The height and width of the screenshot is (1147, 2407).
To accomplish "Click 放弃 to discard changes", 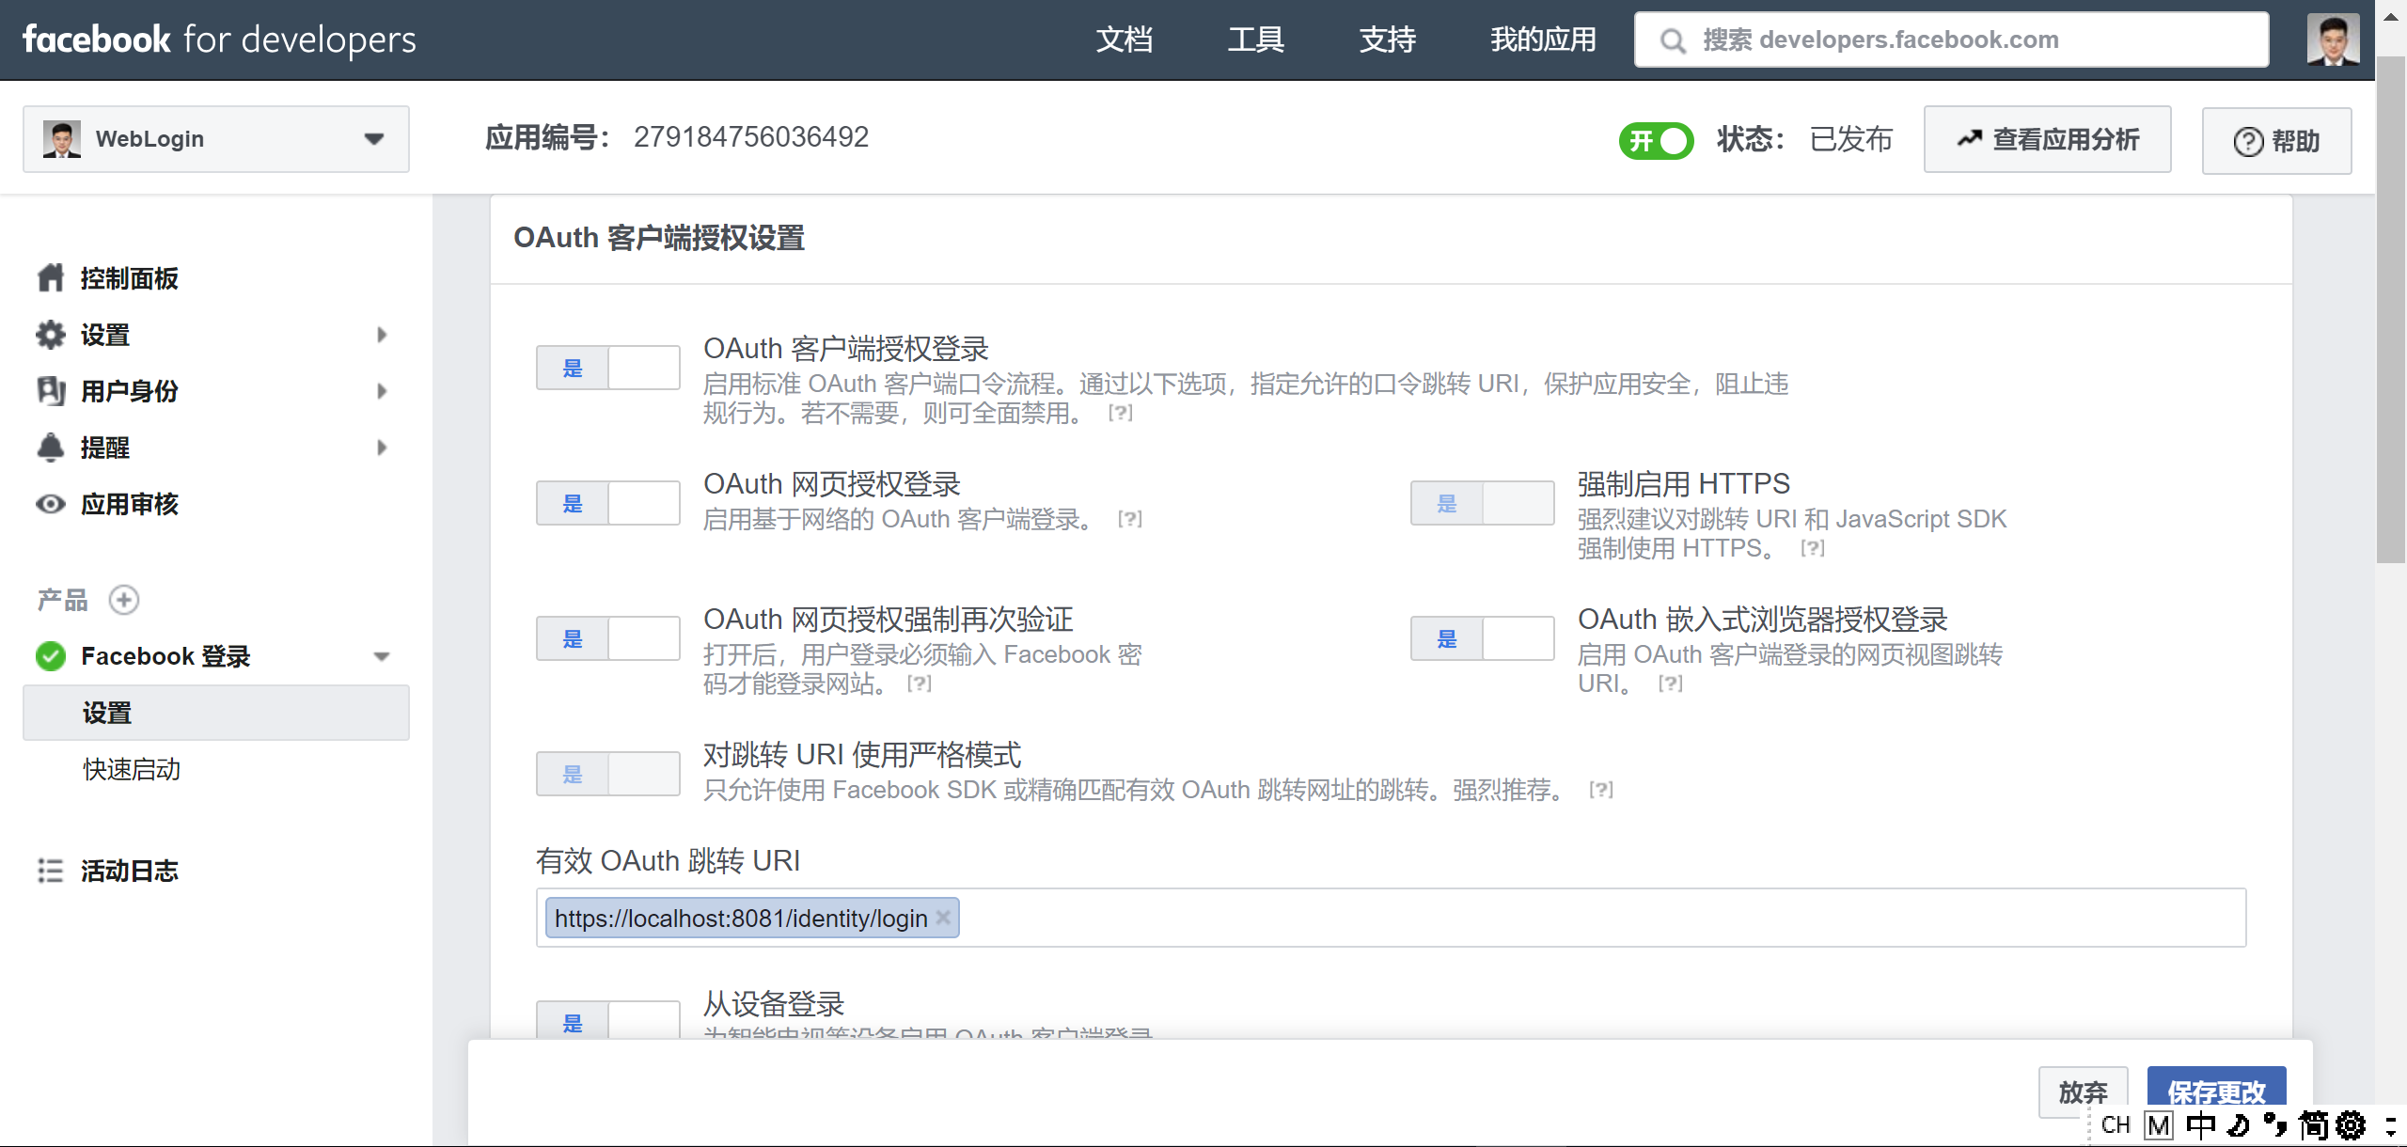I will (2083, 1092).
